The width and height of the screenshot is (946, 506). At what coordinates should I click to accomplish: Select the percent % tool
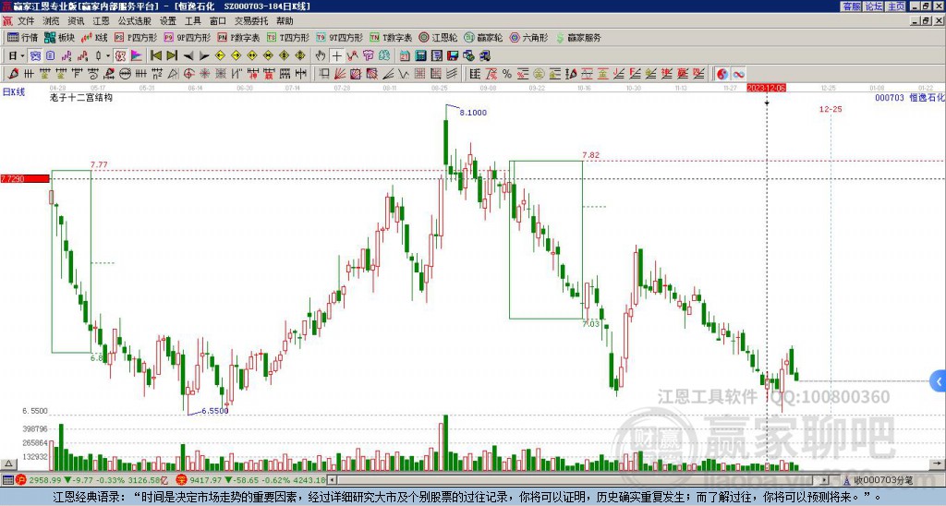507,74
